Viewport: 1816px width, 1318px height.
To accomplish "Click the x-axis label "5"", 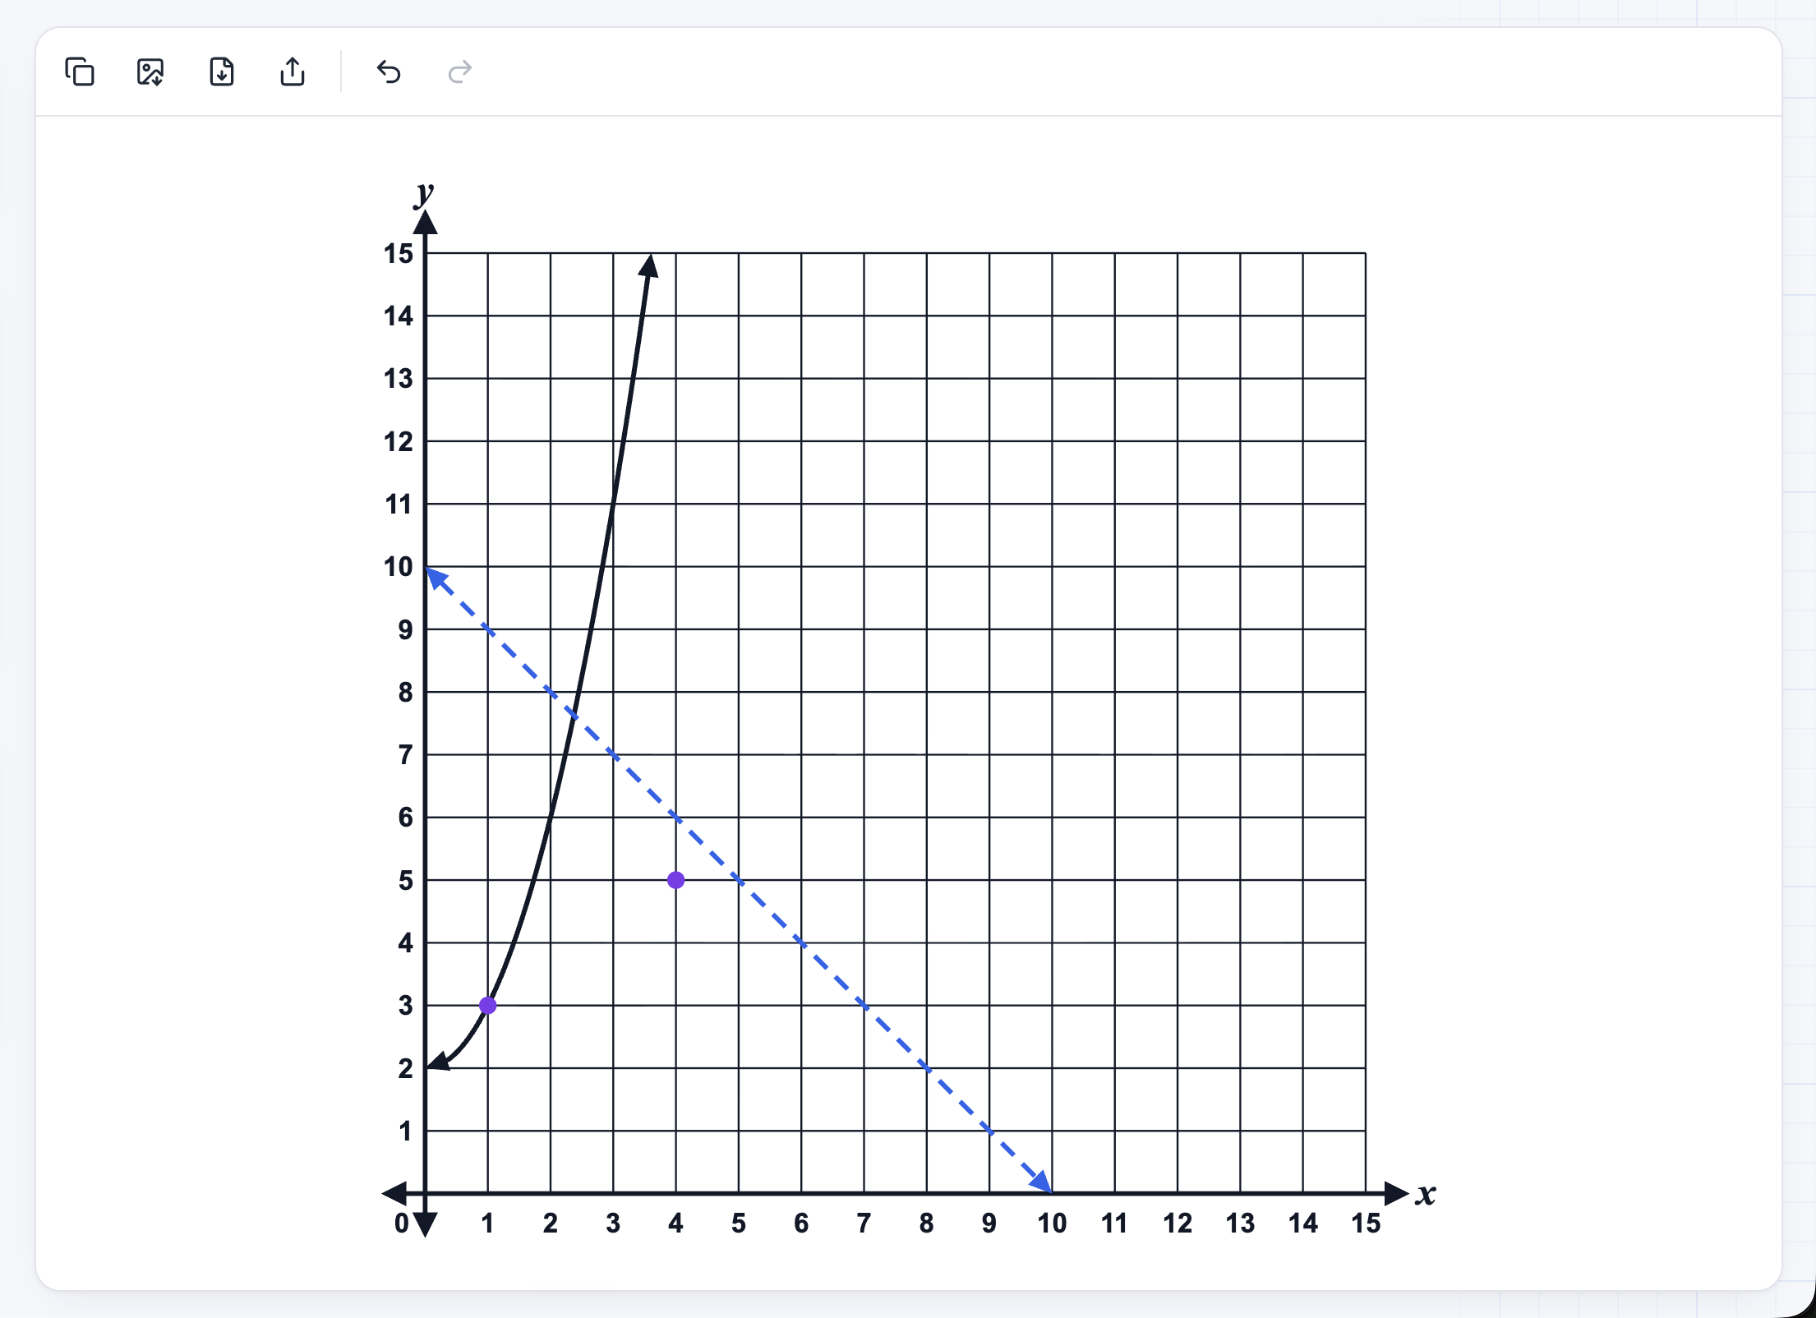I will (739, 1224).
